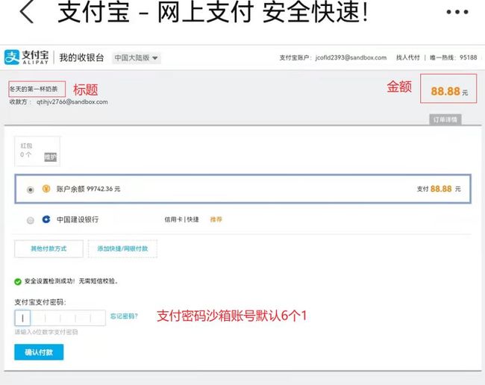Open the 订单详情 tab
The height and width of the screenshot is (385, 485).
[445, 119]
